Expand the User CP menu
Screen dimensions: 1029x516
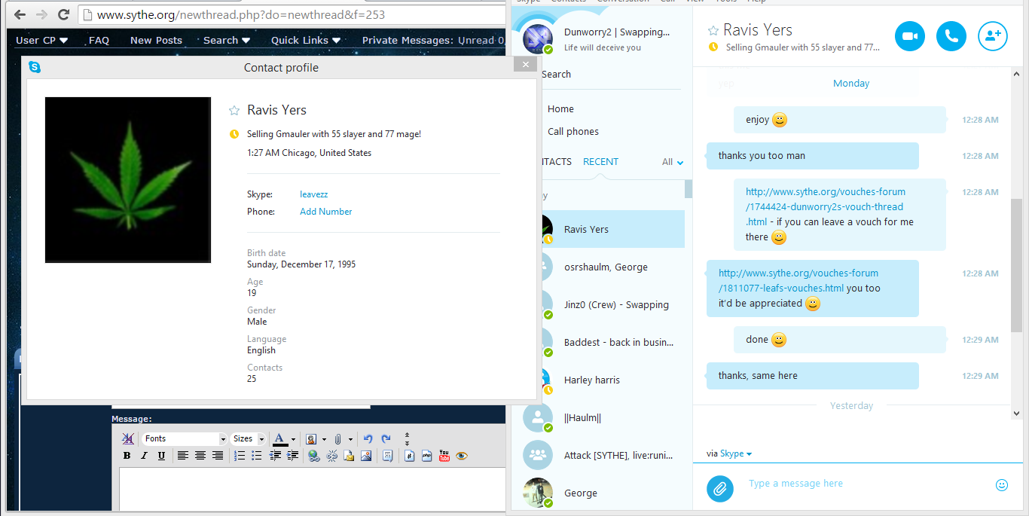coord(41,41)
